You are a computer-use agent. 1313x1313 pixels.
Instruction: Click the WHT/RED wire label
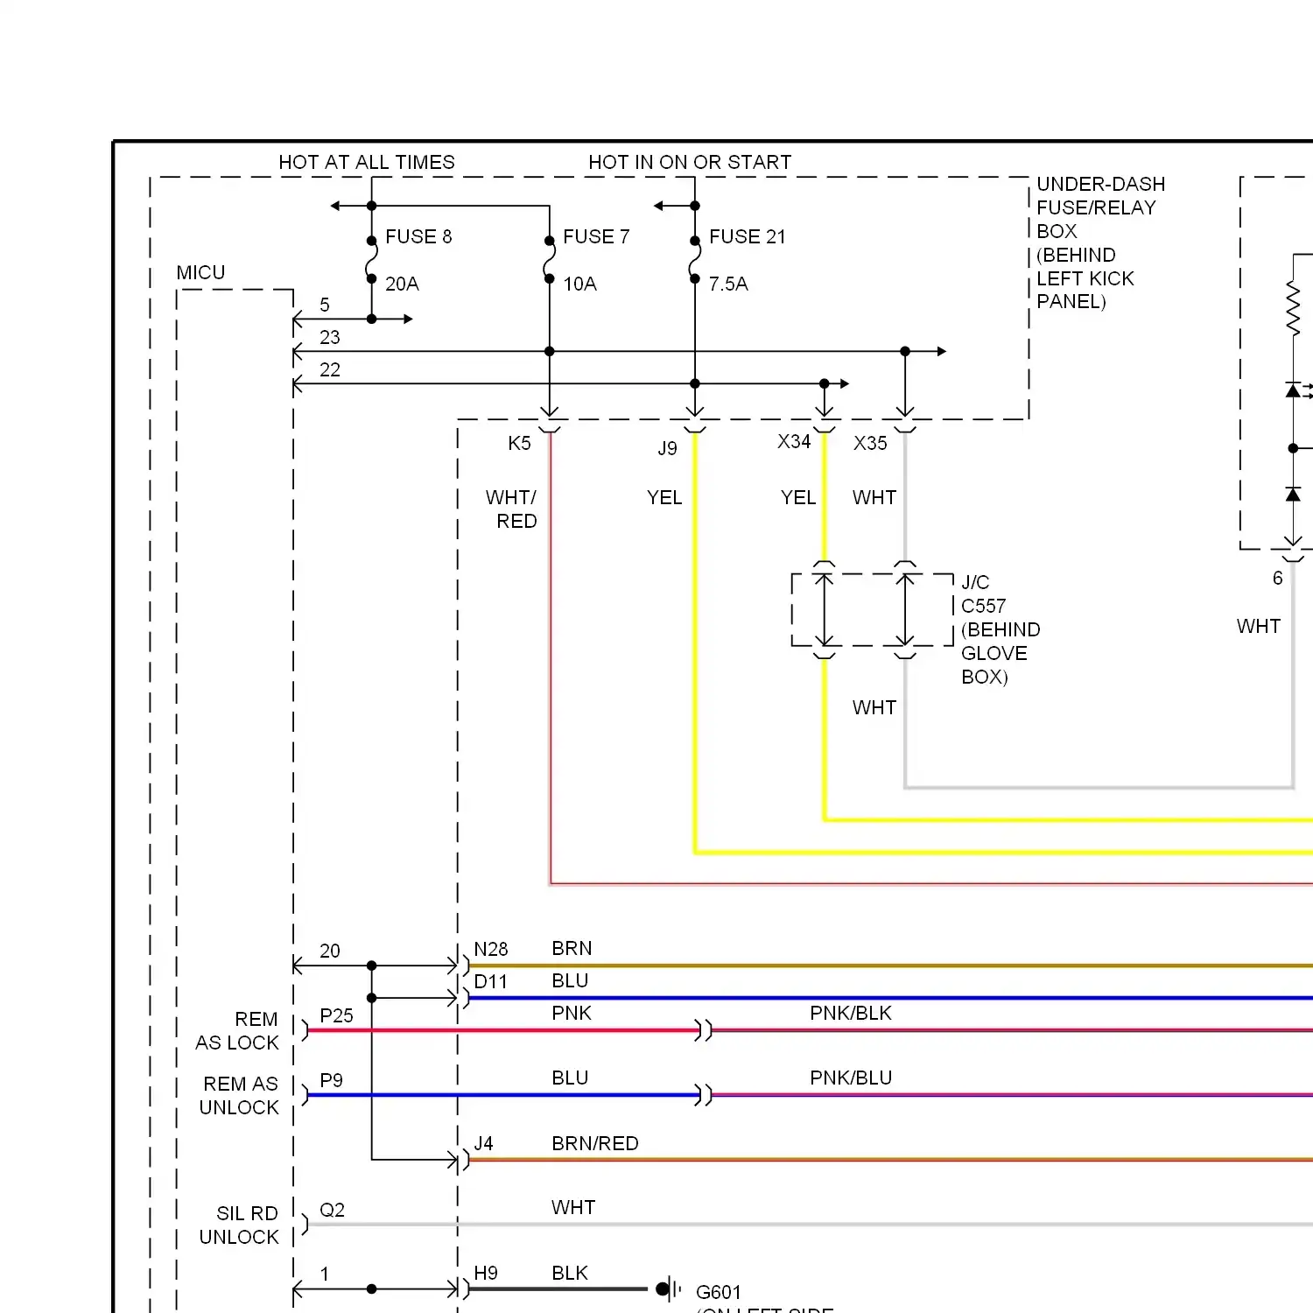(511, 509)
